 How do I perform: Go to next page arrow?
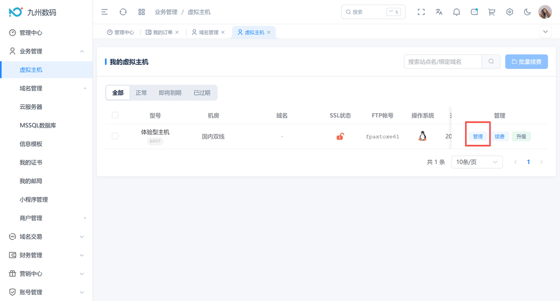[541, 162]
